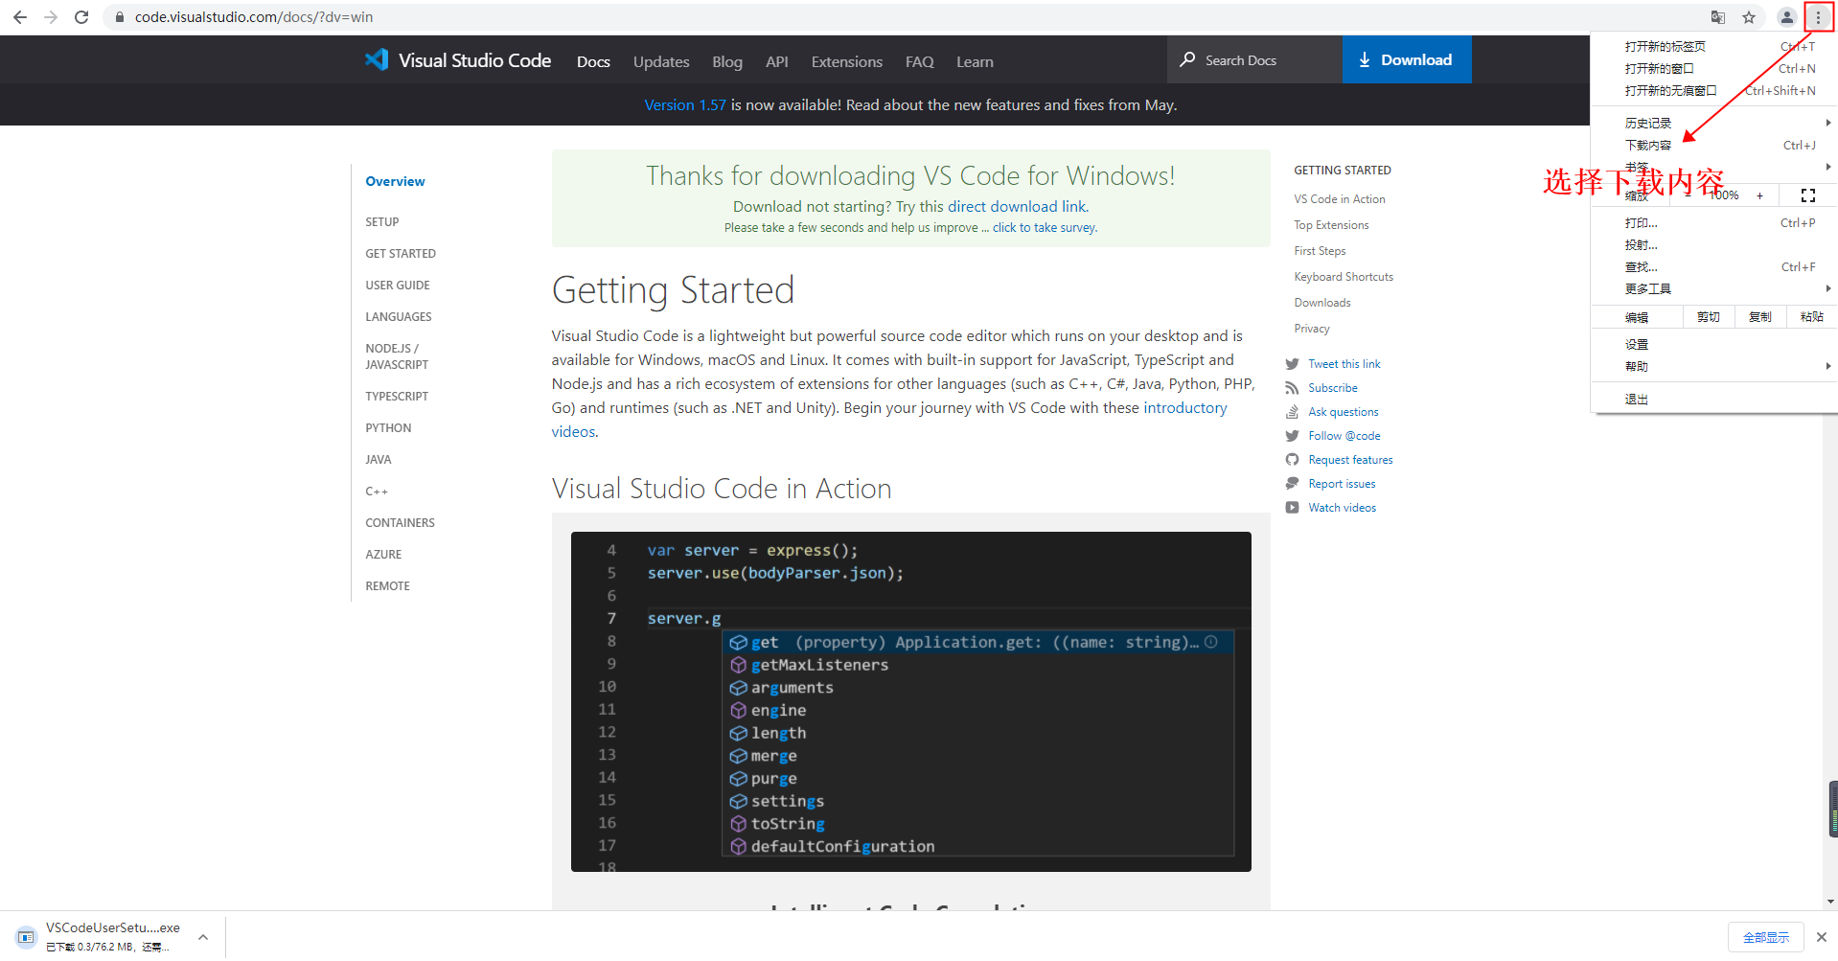Expand the LANGUAGES sidebar section
This screenshot has width=1838, height=961.
point(399,316)
